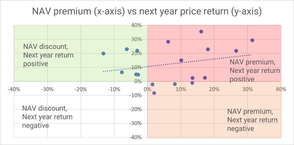Click the leftmost data point in green quadrant
Viewport: 294px width, 145px height.
click(103, 53)
